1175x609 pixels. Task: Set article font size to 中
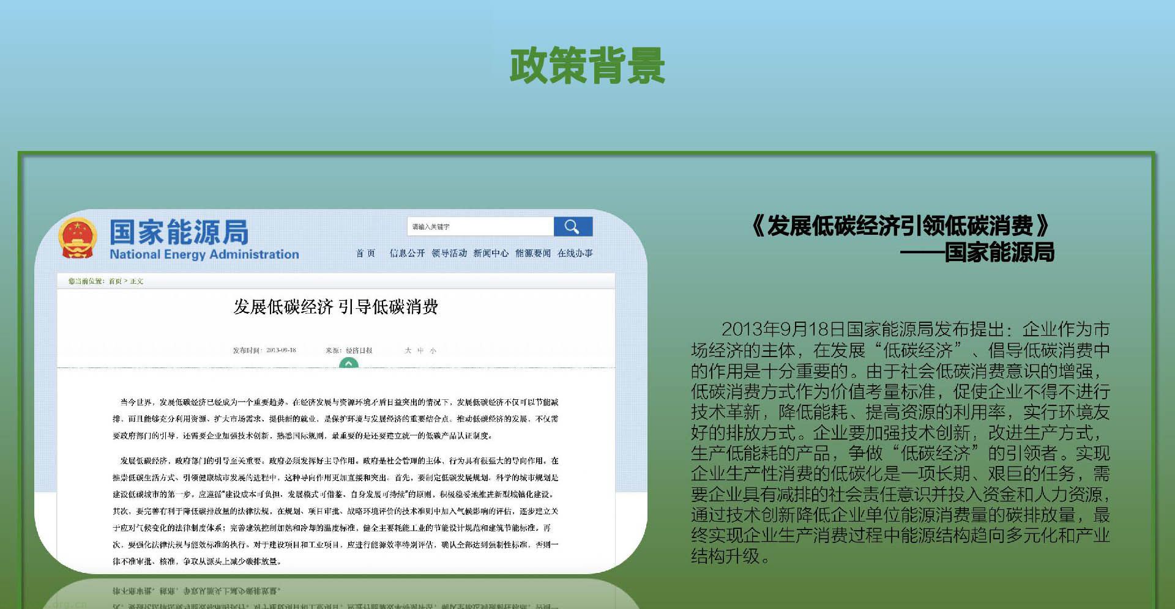420,350
